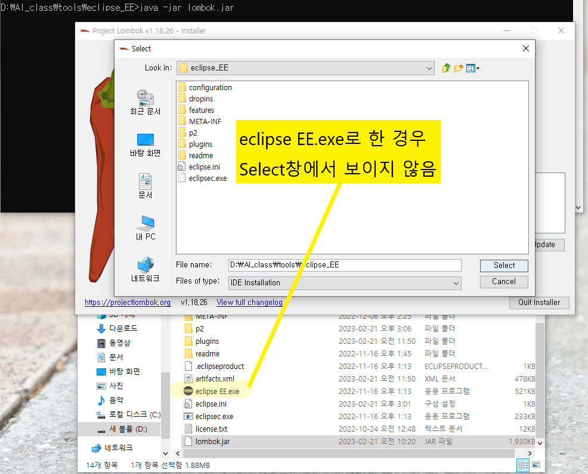Click 동영상 in Explorer navigation pane
This screenshot has height=474, width=588.
tap(114, 343)
